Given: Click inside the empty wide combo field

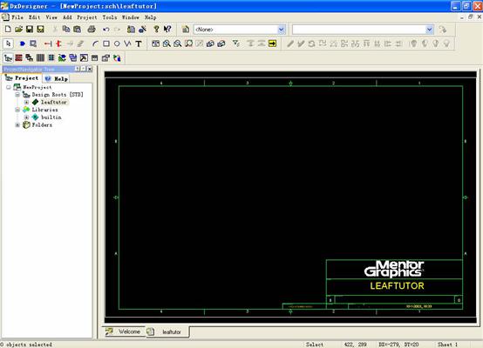Looking at the screenshot, I should point(359,30).
